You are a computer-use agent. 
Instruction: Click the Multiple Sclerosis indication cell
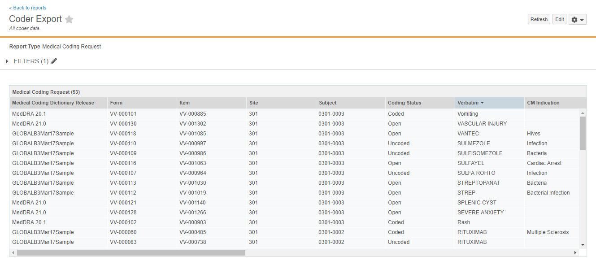click(547, 232)
